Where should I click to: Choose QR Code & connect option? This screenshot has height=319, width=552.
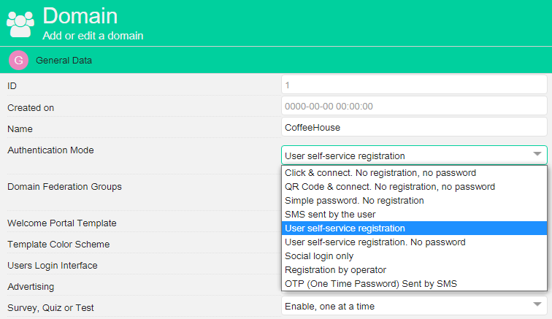[390, 187]
